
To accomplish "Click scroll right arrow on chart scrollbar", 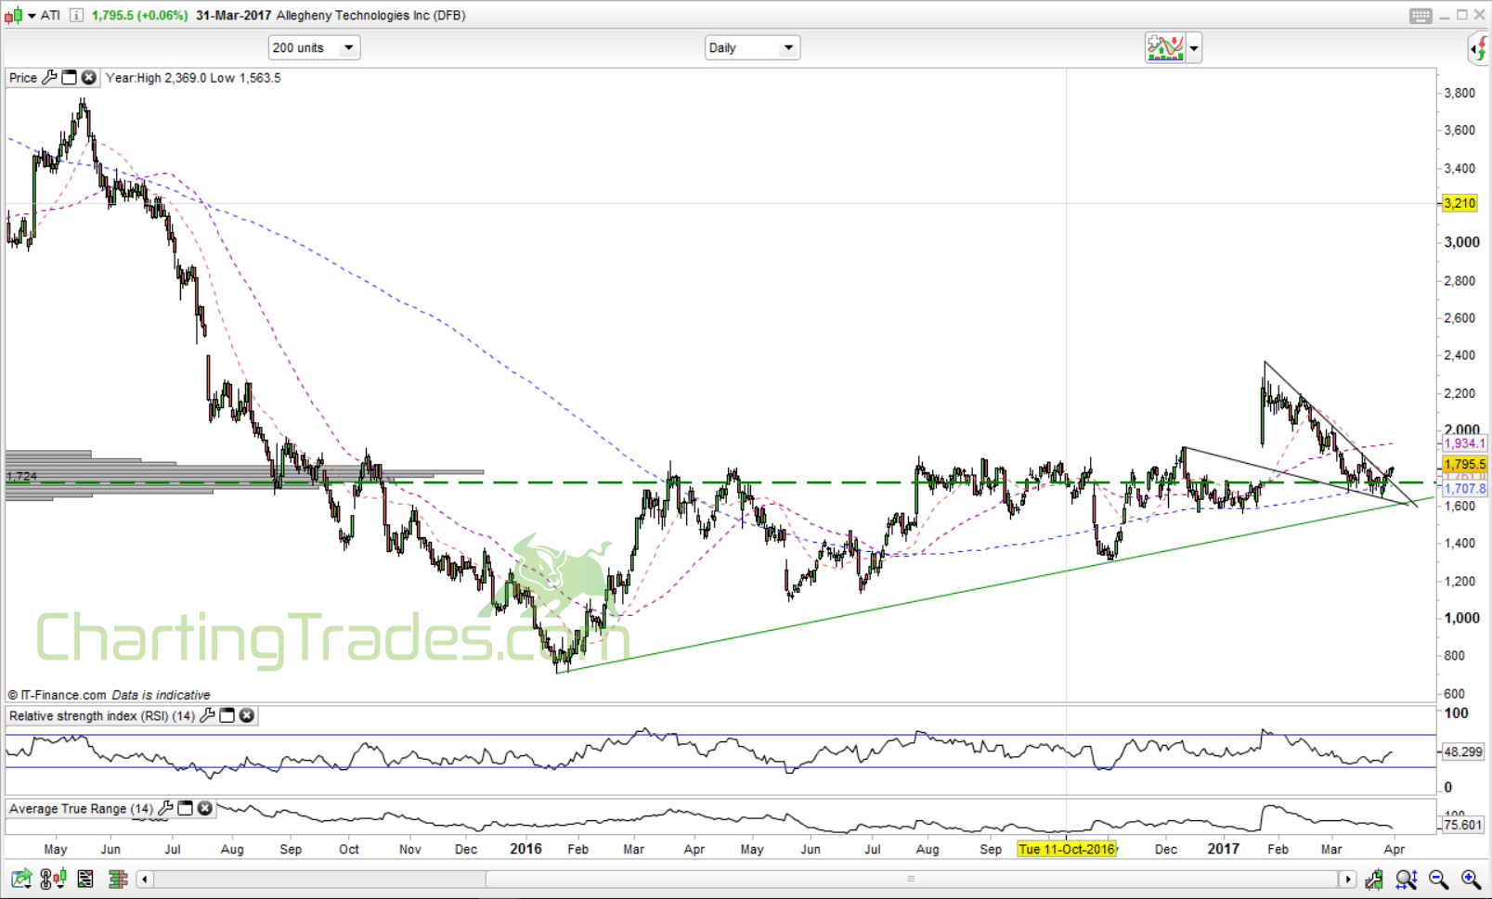I will [1347, 879].
